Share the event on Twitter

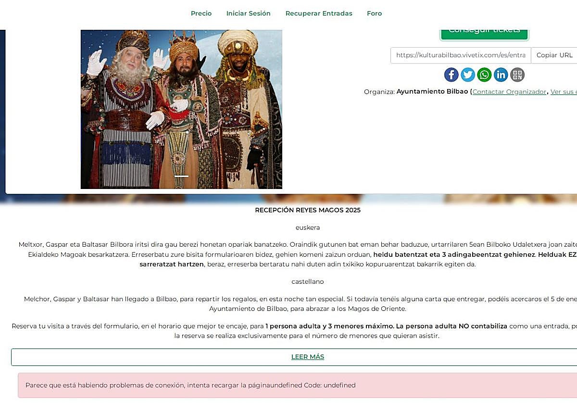467,75
